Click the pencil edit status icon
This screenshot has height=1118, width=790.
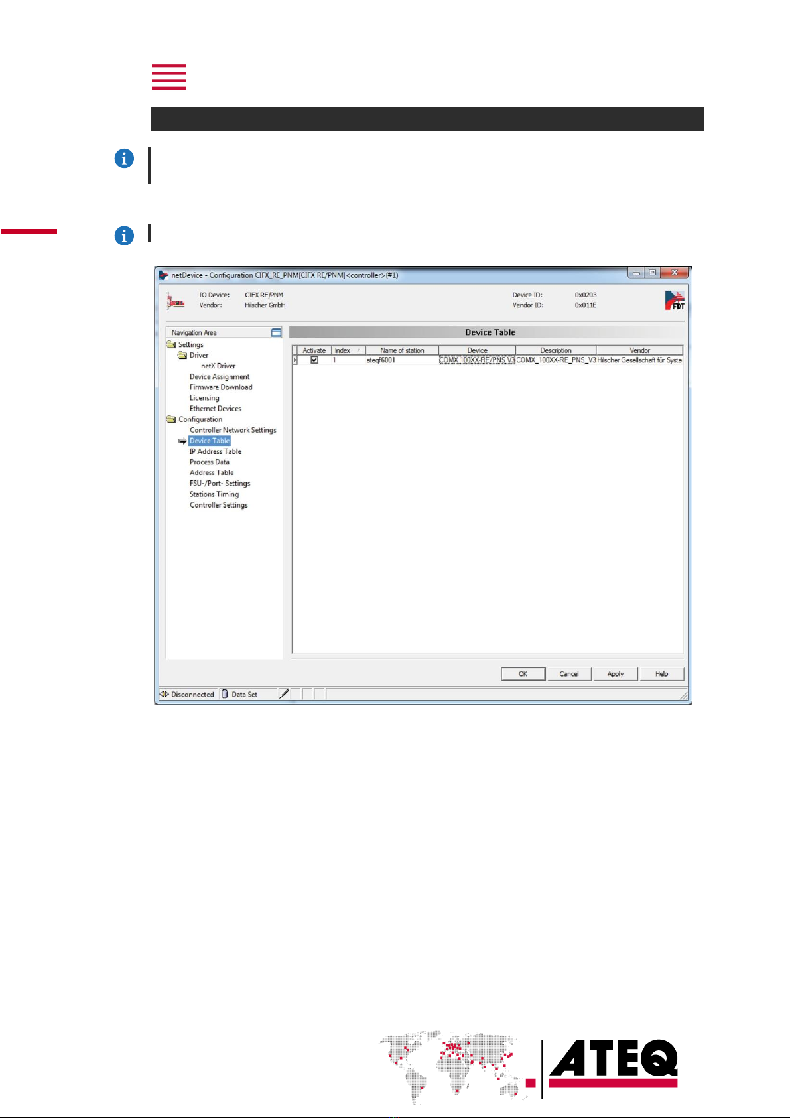[x=284, y=694]
